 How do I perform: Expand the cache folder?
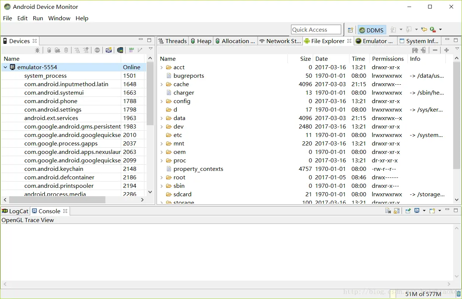coord(162,84)
